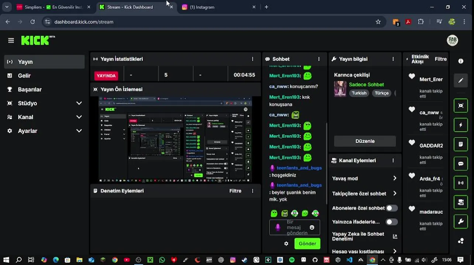Open browser tab search dropdown arrow
474x265 pixels.
click(x=7, y=7)
